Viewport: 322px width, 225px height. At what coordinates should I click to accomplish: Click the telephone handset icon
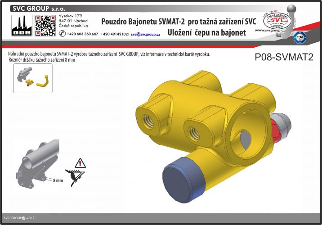click(62, 33)
